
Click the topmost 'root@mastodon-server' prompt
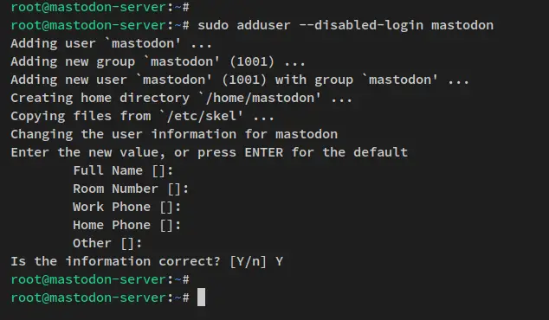89,7
